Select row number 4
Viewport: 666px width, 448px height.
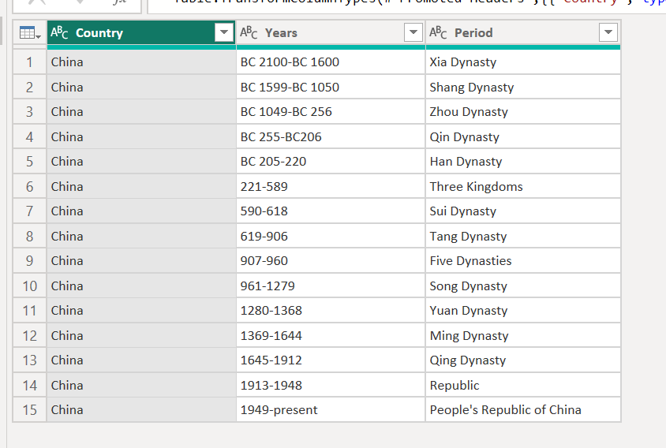30,136
